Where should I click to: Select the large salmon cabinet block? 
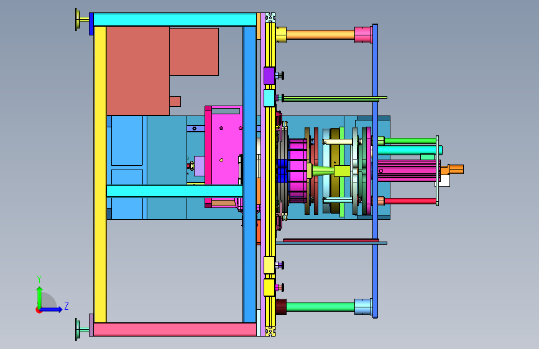point(138,71)
